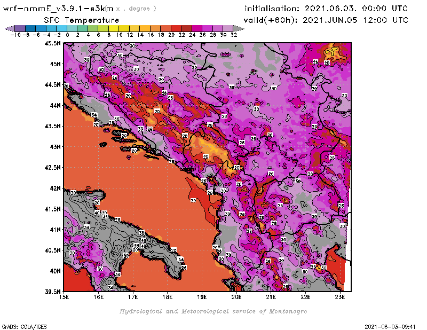Viewport: 427px width, 330px height.
Task: Click the '18E' longitude axis label
Action: [168, 297]
